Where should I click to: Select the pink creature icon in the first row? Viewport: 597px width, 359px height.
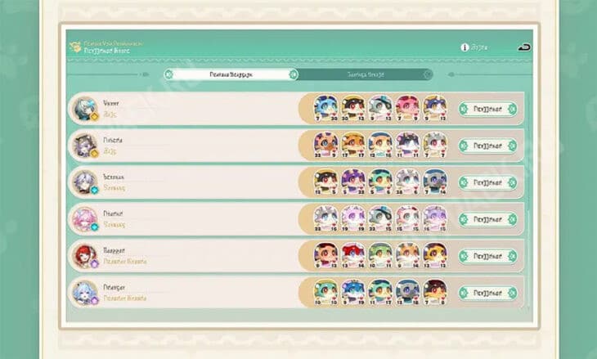point(407,108)
